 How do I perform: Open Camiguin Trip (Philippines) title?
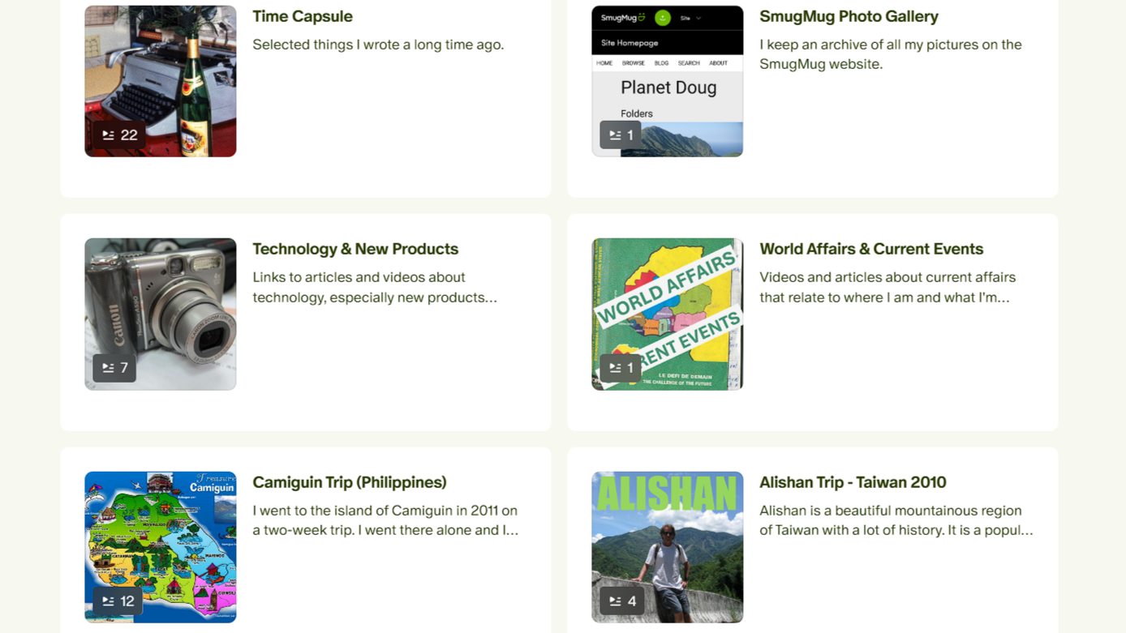[x=350, y=482]
